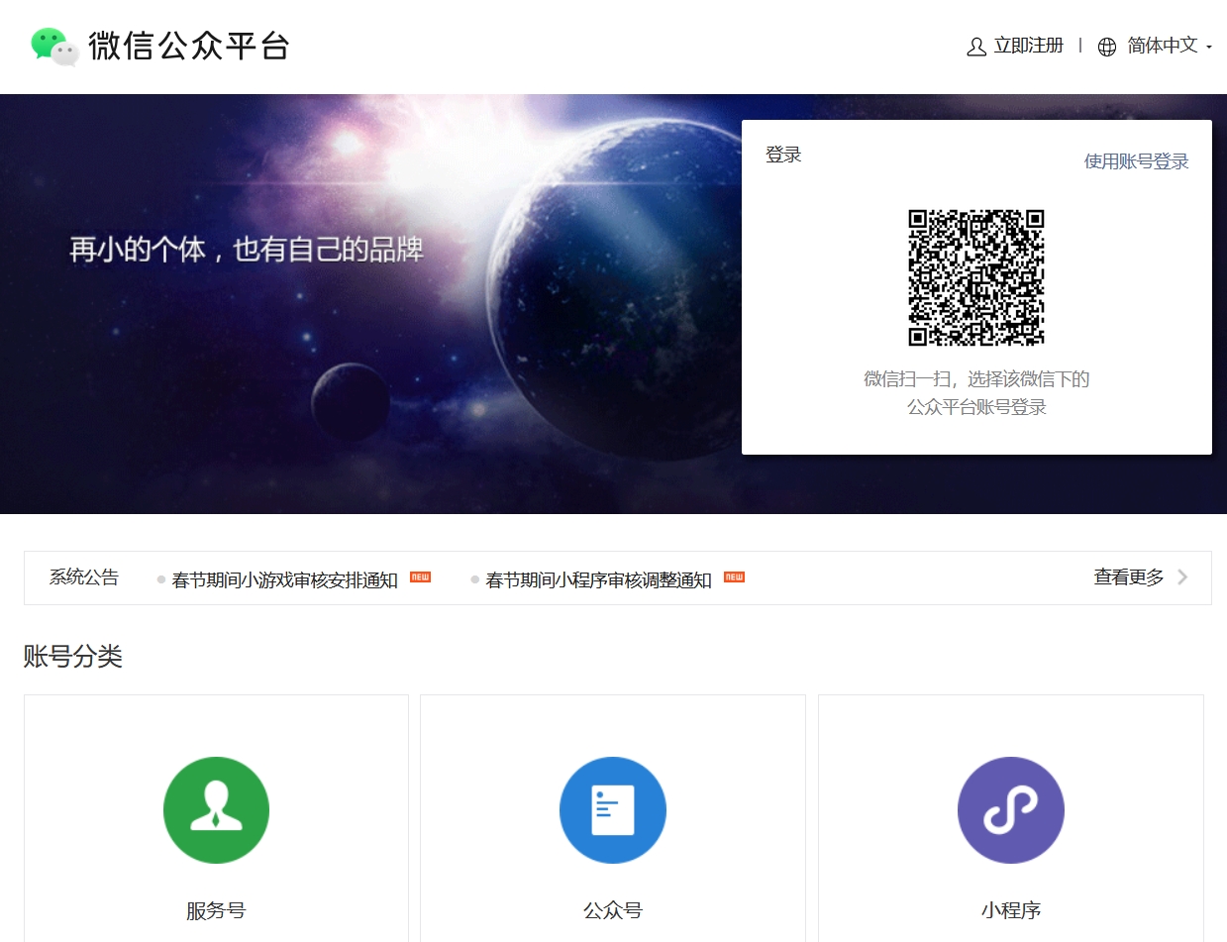Click the NEW badge on 小游戏 notice
This screenshot has height=942, width=1227.
click(420, 576)
